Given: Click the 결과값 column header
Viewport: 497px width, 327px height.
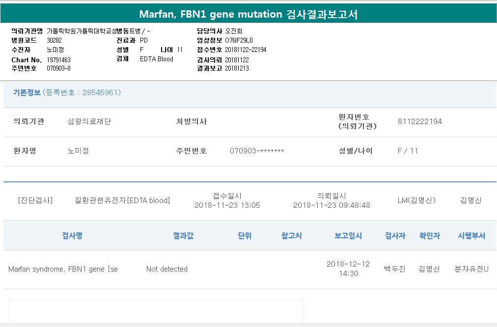Looking at the screenshot, I should coord(183,236).
